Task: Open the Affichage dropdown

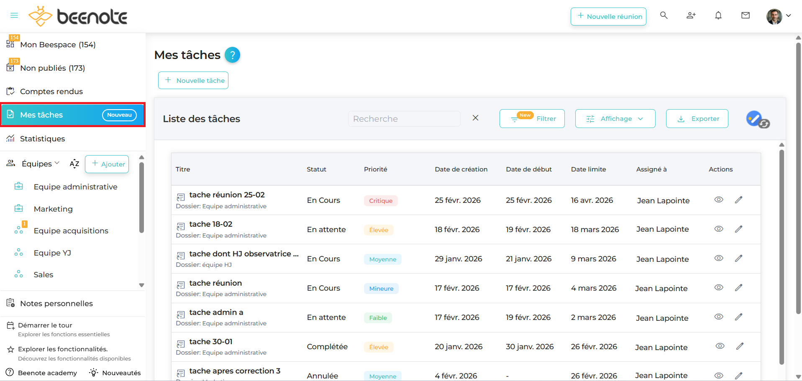Action: pyautogui.click(x=615, y=119)
